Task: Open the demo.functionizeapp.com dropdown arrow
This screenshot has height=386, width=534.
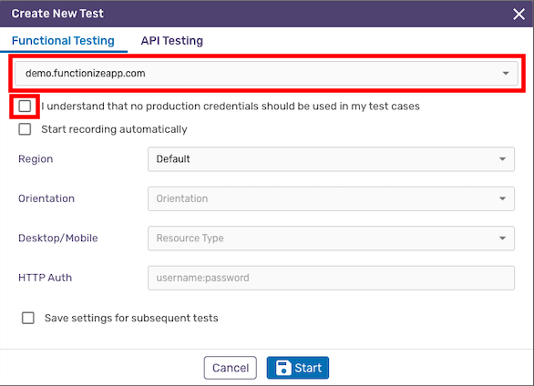Action: coord(506,73)
